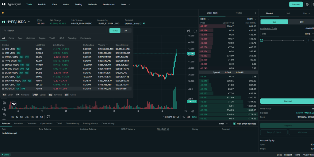Open contract explorer link icon
Screen dimensions: 314x157
coord(140,24)
